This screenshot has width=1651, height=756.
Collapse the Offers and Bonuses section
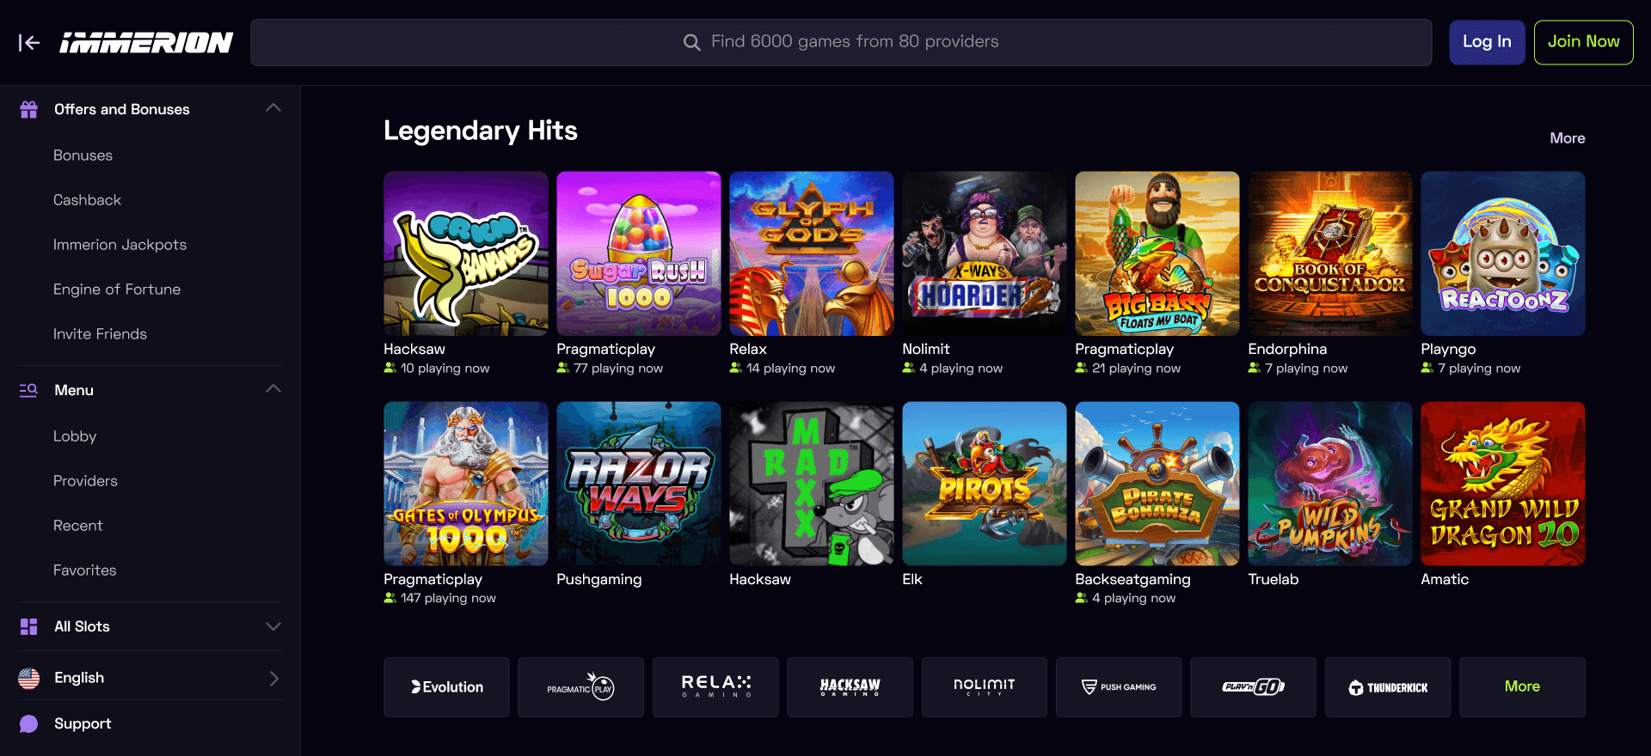point(273,108)
